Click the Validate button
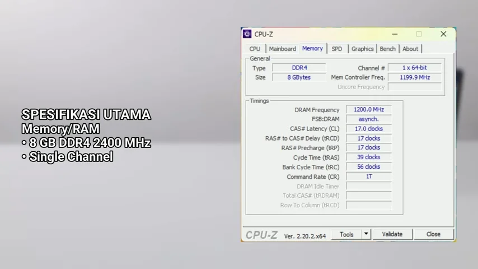478x269 pixels. [392, 234]
